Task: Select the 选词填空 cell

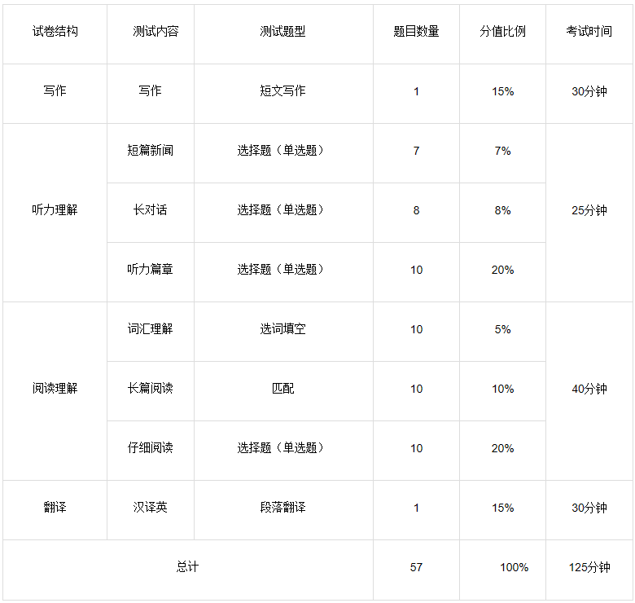Action: (x=283, y=332)
